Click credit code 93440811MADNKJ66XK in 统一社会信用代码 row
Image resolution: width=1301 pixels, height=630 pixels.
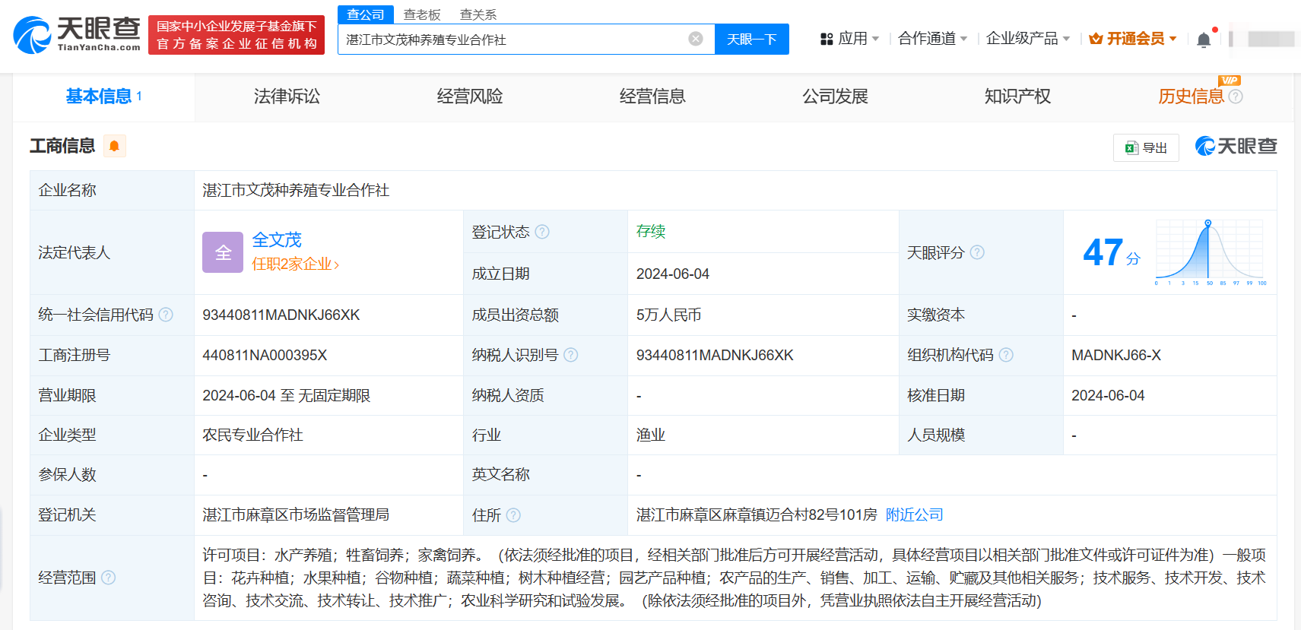pos(281,315)
